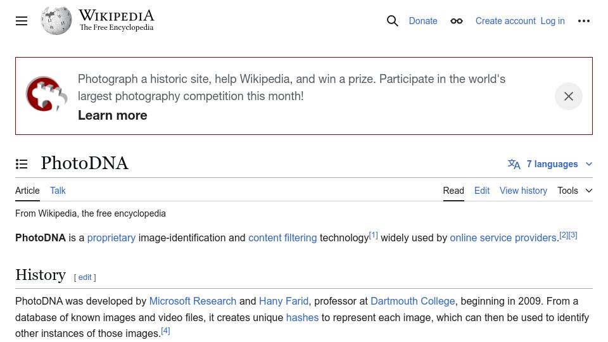
Task: Open search with the magnifier icon
Action: pyautogui.click(x=393, y=21)
